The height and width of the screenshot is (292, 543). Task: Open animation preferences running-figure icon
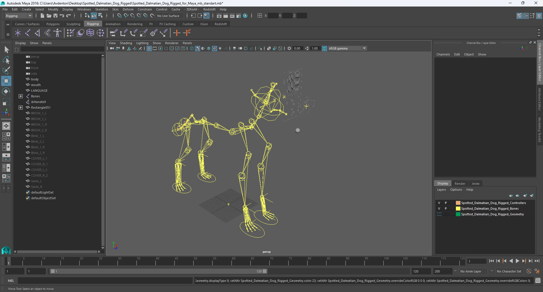[537, 271]
